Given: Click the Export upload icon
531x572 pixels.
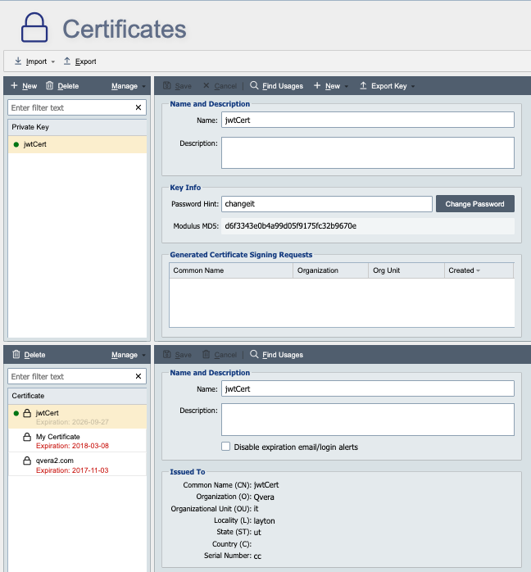Looking at the screenshot, I should pyautogui.click(x=67, y=61).
